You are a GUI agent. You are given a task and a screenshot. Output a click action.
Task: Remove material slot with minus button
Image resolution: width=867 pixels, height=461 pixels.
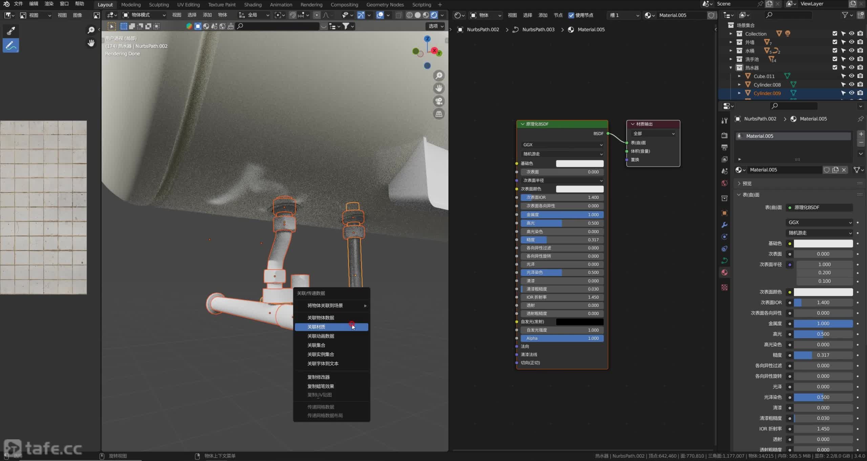(861, 142)
